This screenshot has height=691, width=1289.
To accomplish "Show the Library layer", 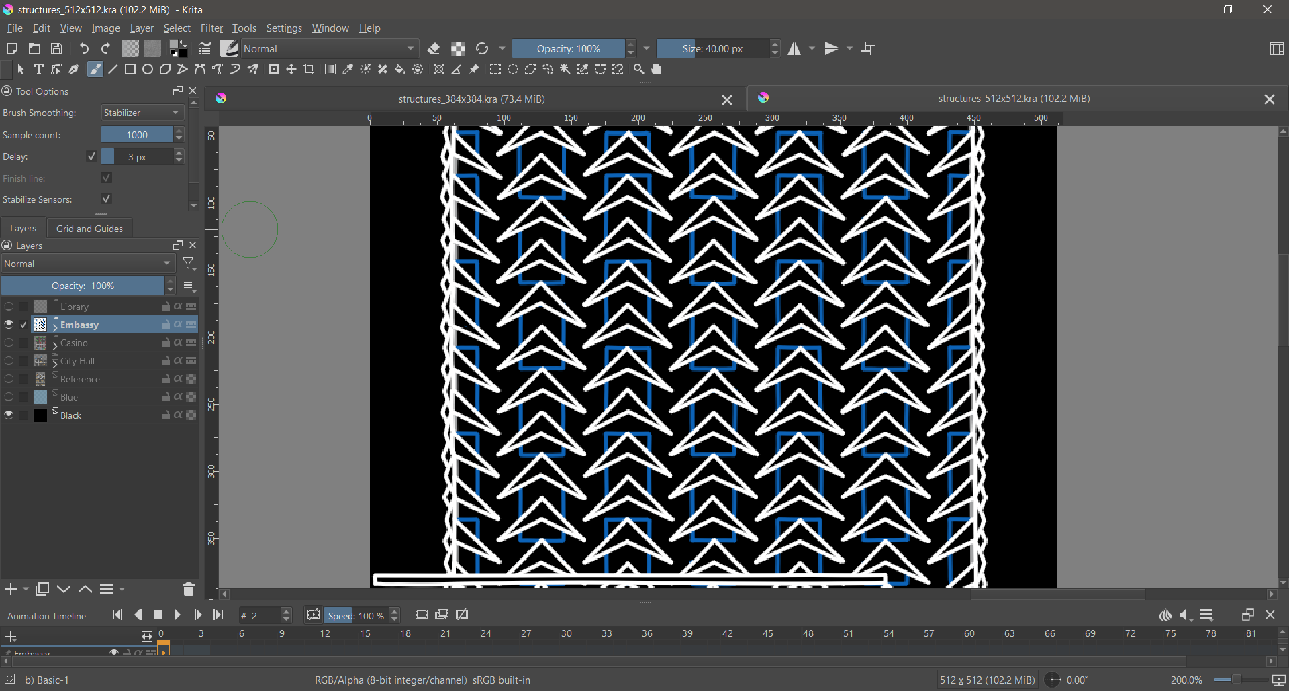I will pos(9,307).
